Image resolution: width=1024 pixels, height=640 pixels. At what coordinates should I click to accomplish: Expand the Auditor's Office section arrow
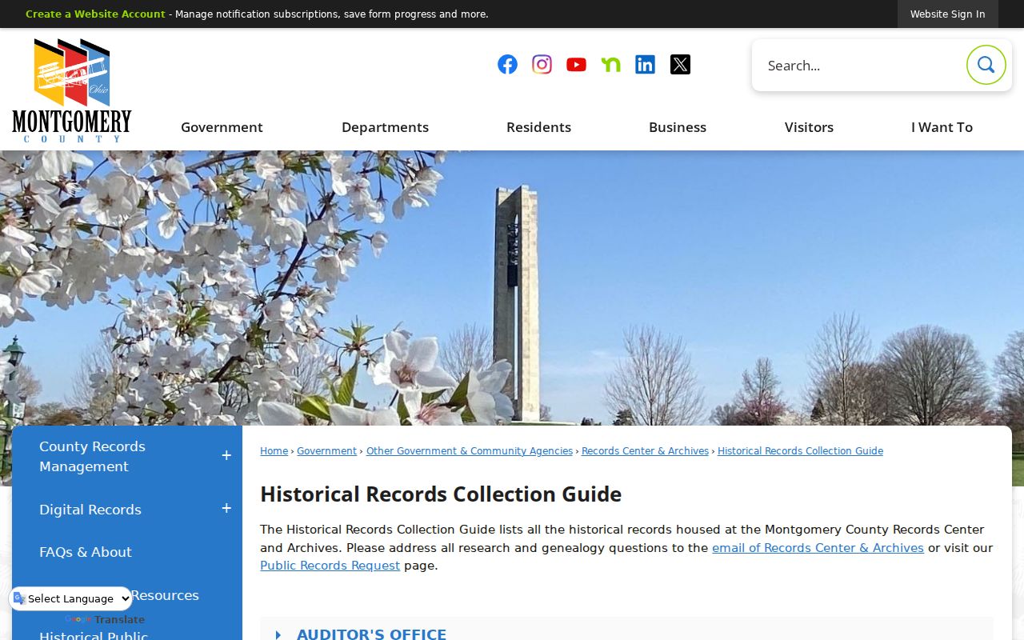pos(278,635)
